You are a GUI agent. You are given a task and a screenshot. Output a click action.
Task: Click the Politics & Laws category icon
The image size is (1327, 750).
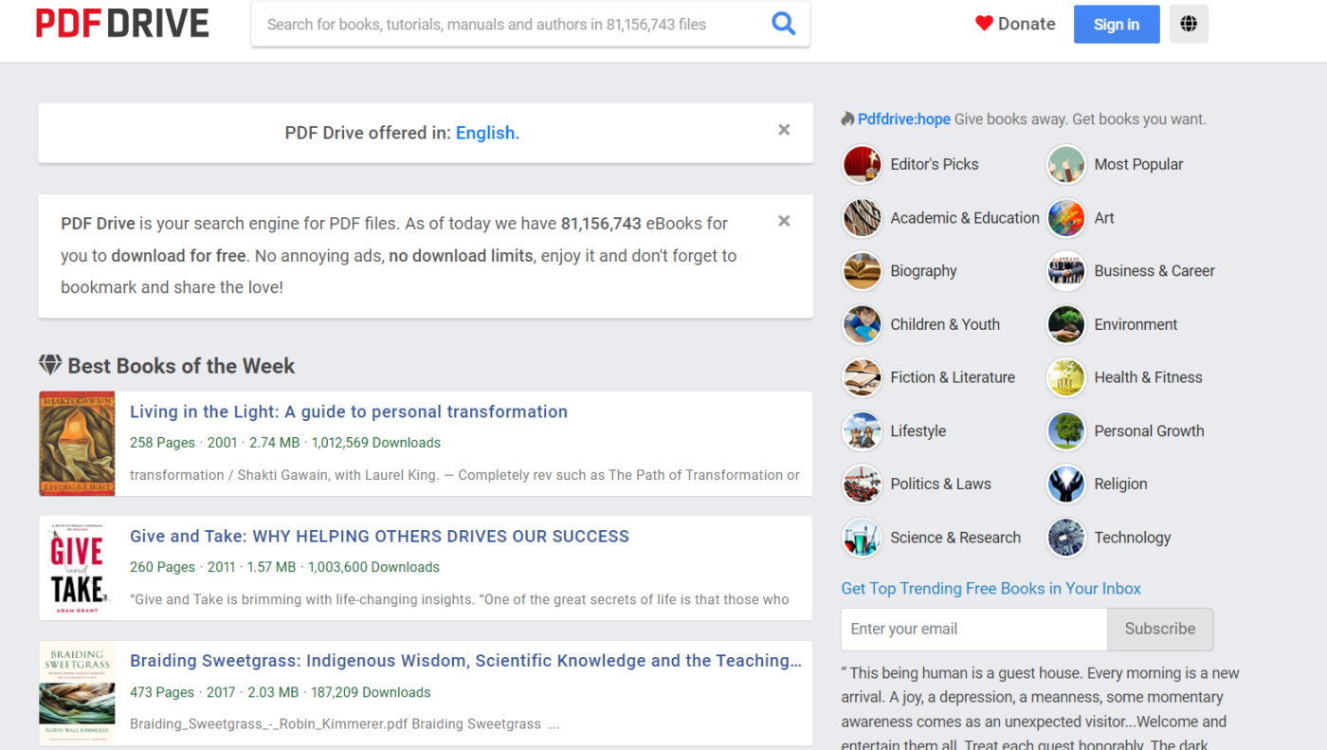point(863,484)
